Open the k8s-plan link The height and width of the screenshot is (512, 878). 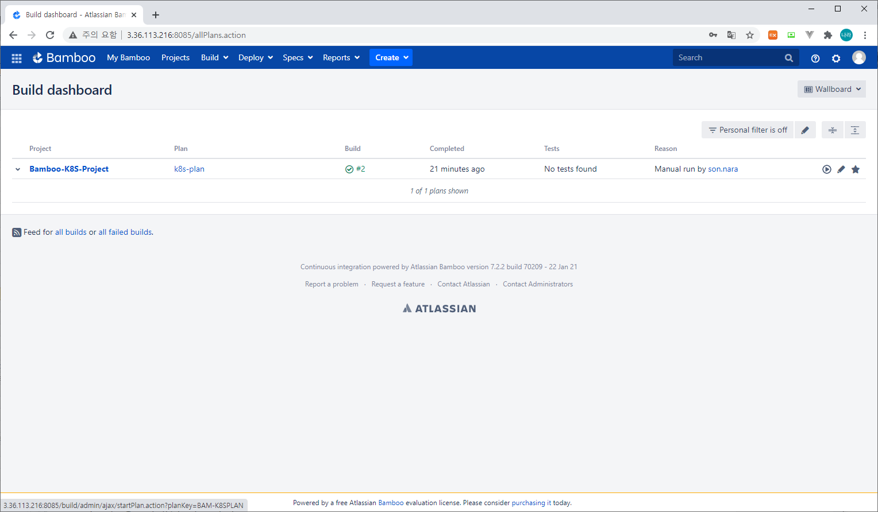coord(189,169)
